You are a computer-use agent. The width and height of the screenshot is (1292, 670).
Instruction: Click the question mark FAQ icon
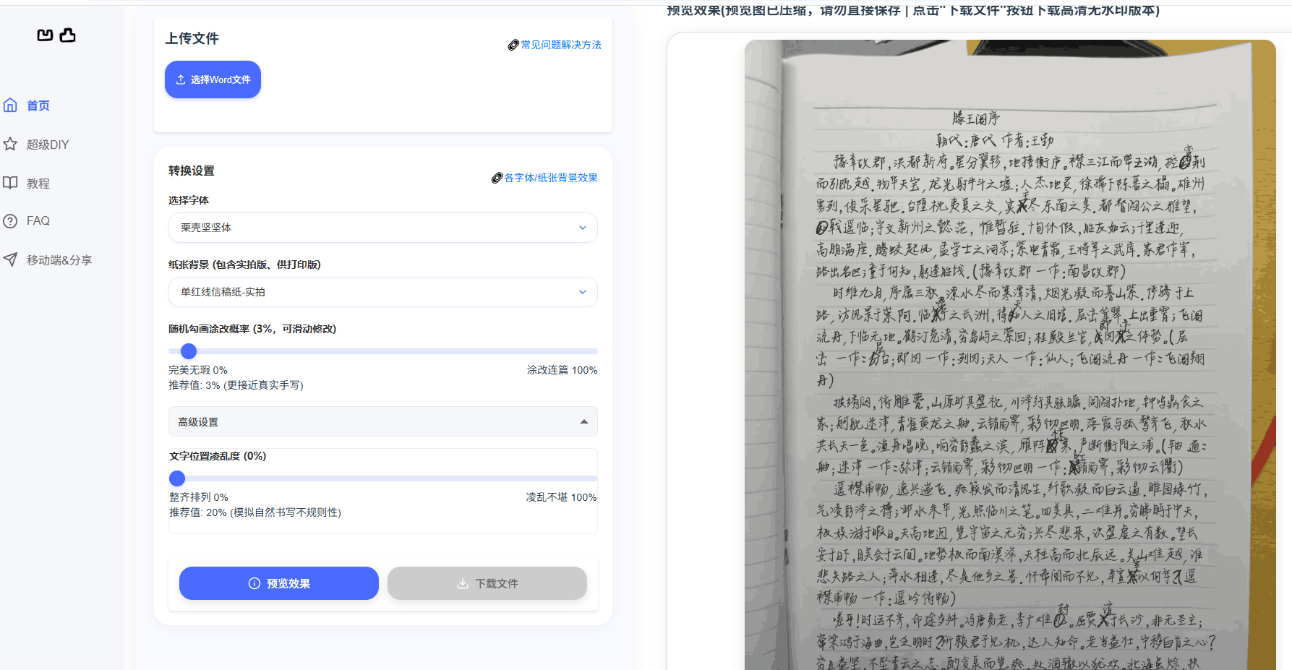click(x=10, y=220)
